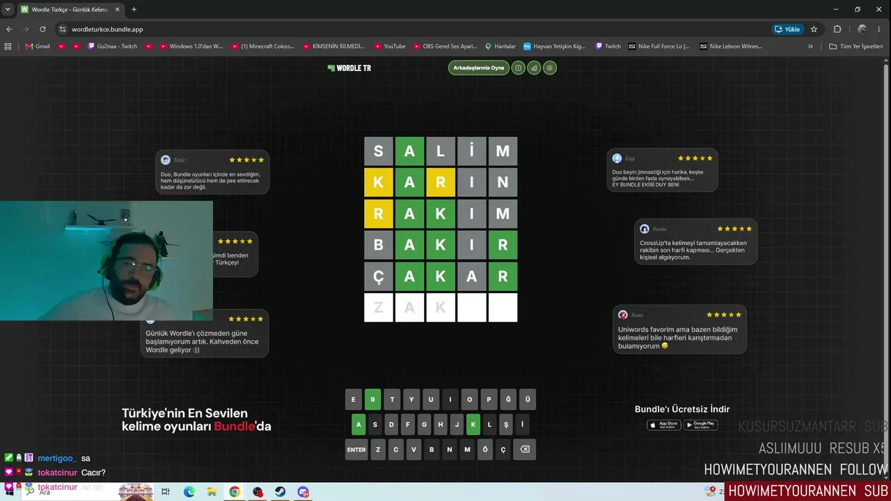Image resolution: width=891 pixels, height=501 pixels.
Task: Tap the E key on the on-screen keyboard
Action: 354,399
